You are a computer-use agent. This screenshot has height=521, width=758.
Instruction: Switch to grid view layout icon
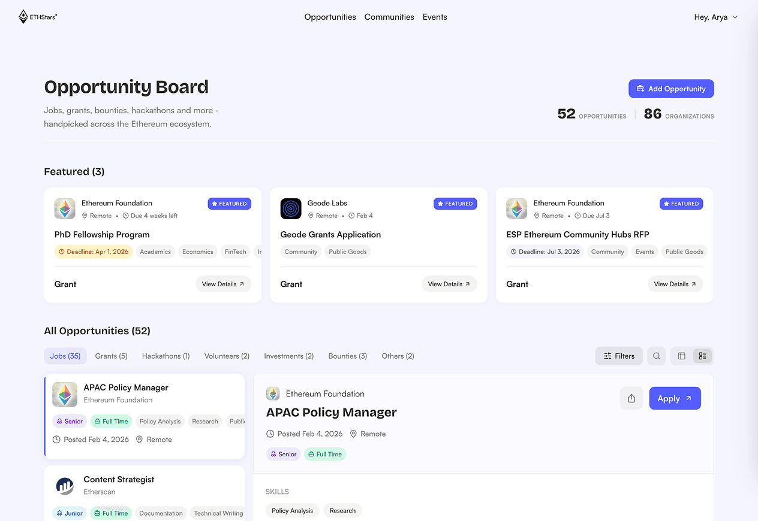(x=682, y=356)
